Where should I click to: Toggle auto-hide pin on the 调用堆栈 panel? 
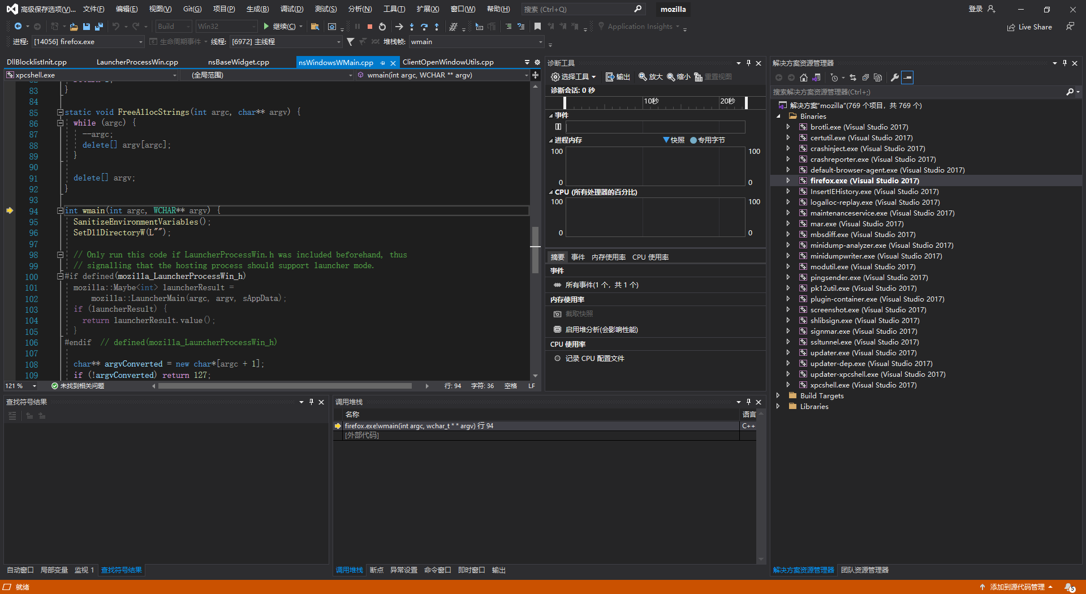[x=748, y=402]
